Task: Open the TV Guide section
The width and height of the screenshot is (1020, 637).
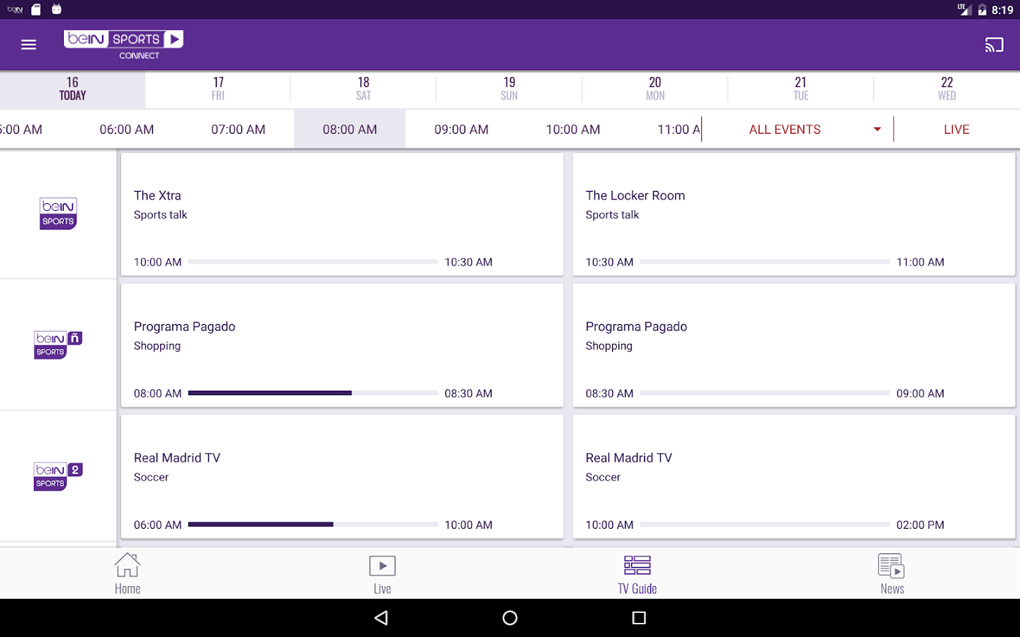Action: 637,574
